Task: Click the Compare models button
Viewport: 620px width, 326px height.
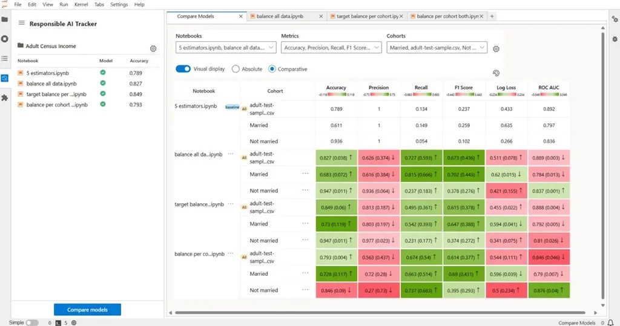Action: pyautogui.click(x=87, y=310)
